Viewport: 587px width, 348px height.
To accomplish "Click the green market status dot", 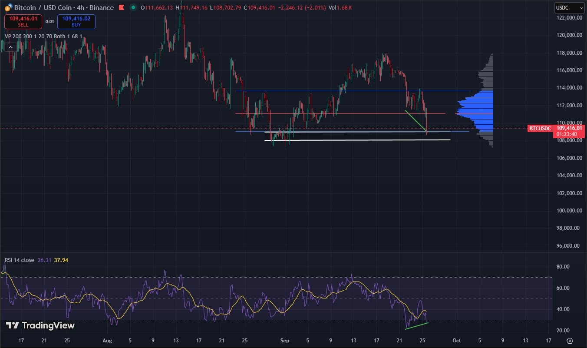I will (x=133, y=8).
